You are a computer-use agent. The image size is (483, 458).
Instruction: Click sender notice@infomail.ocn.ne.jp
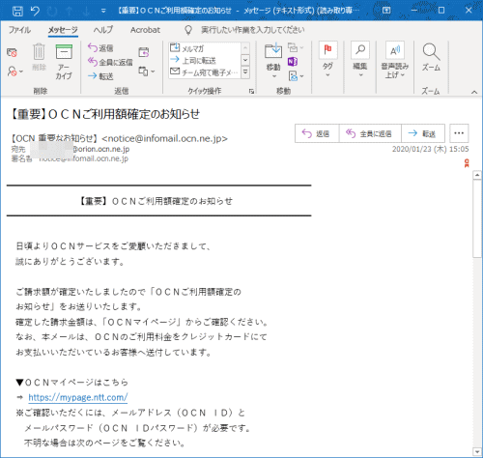tap(165, 139)
